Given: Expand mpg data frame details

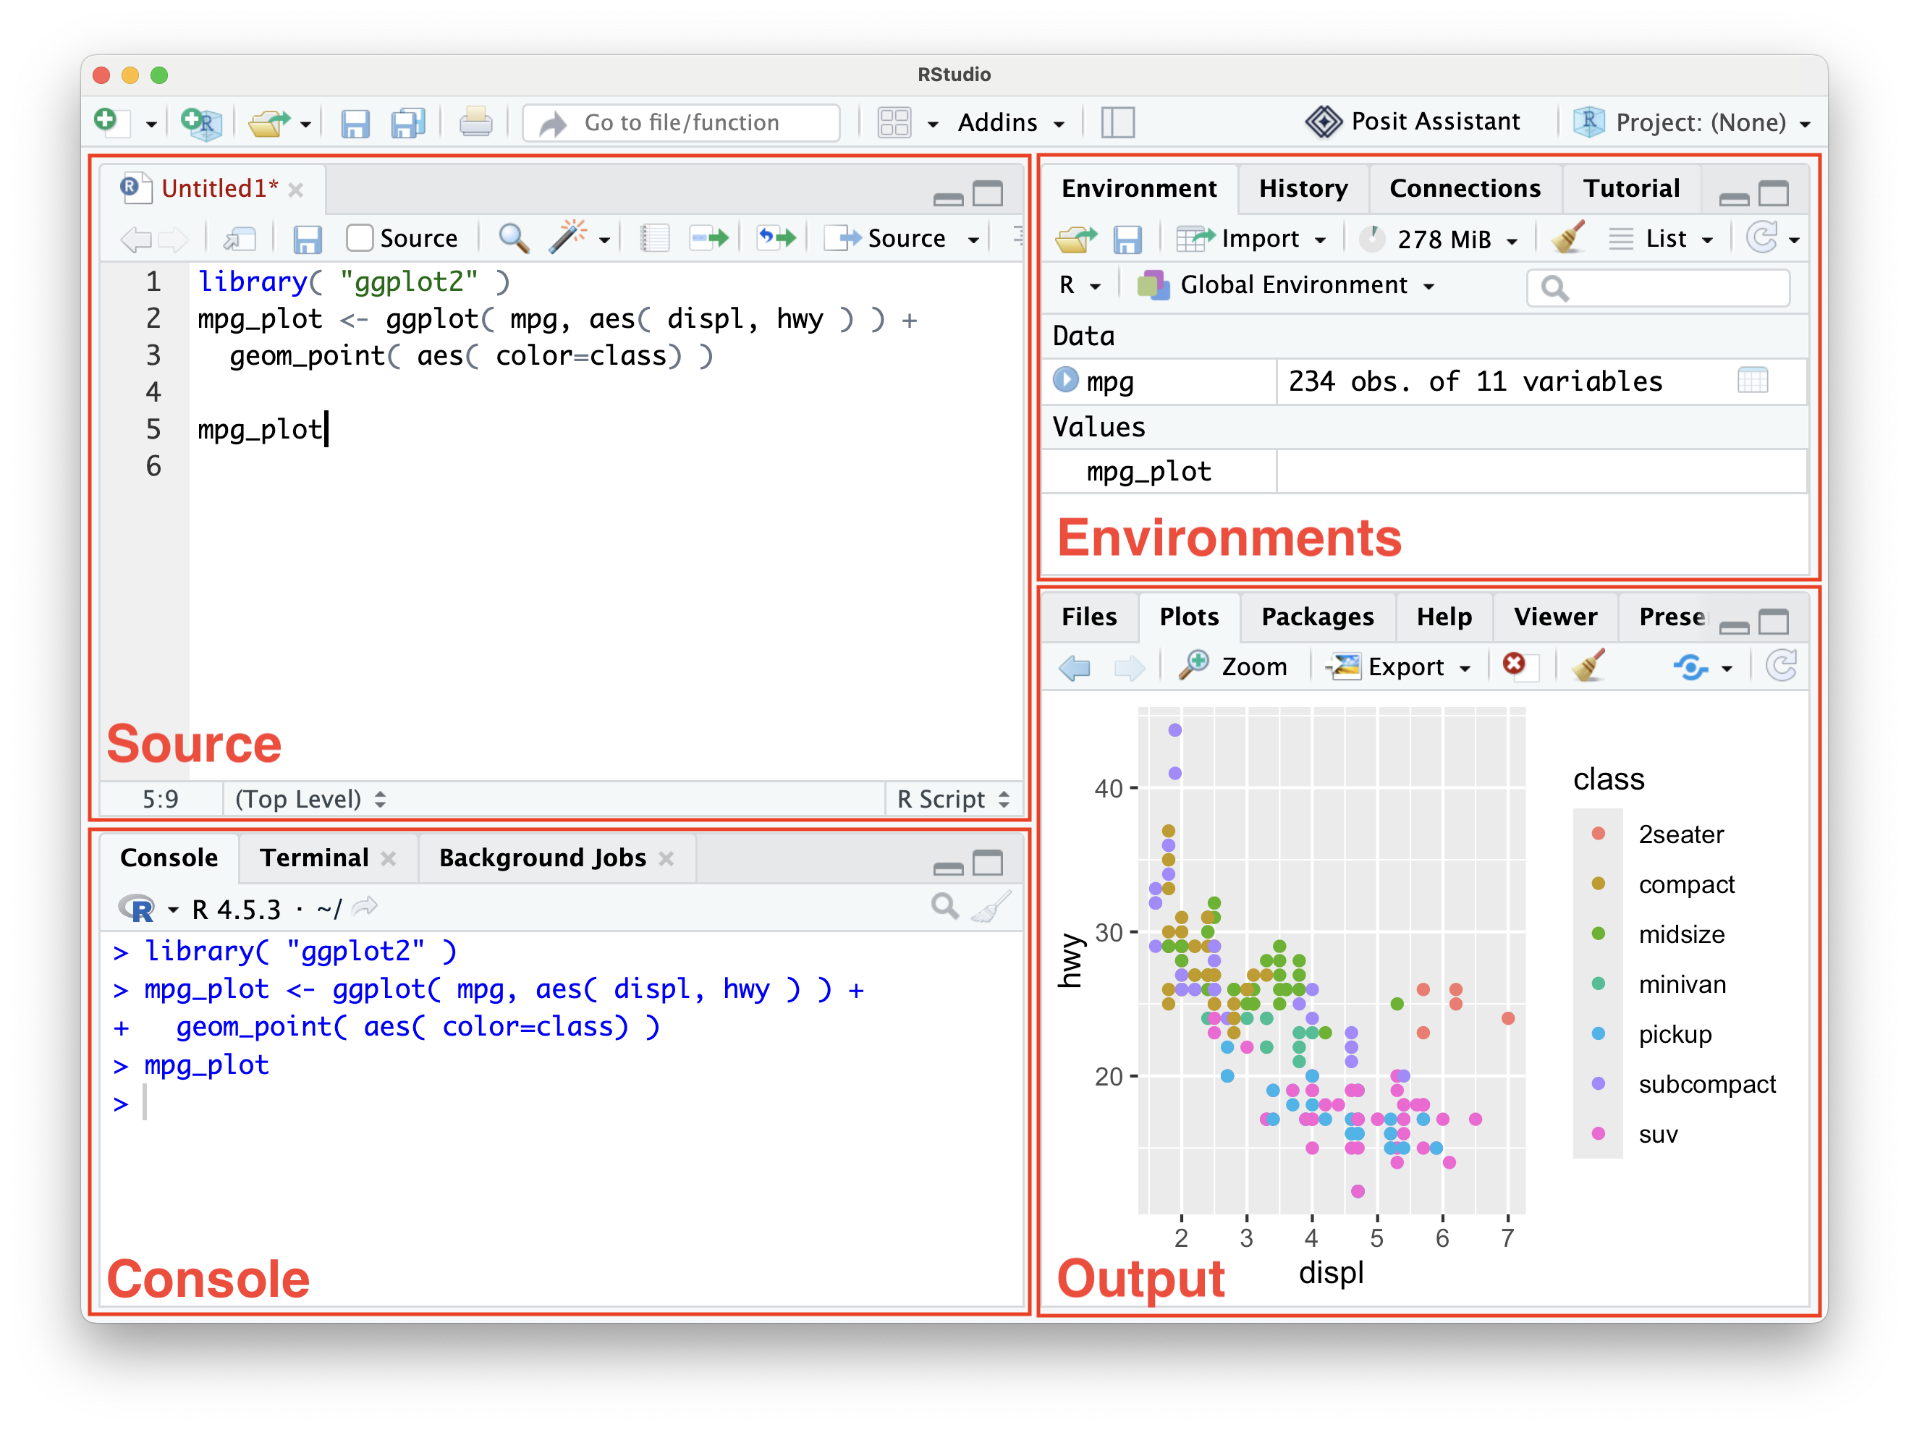Looking at the screenshot, I should 1066,379.
